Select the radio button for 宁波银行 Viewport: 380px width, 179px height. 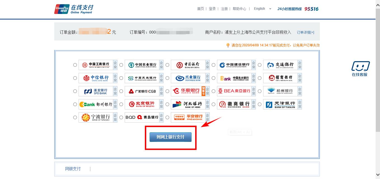(75, 117)
